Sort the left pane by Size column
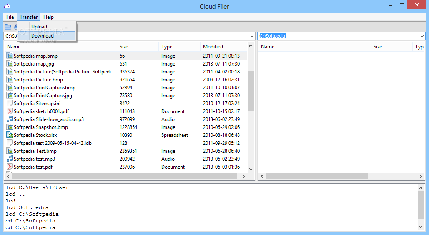The height and width of the screenshot is (235, 429). pyautogui.click(x=138, y=47)
